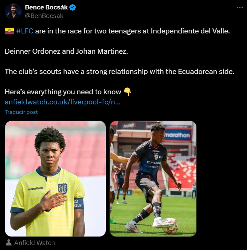Click the pointing-down hand emoji
The width and height of the screenshot is (247, 250).
127,92
